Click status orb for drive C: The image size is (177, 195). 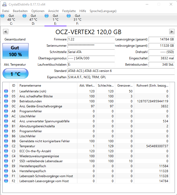(x=2, y=16)
